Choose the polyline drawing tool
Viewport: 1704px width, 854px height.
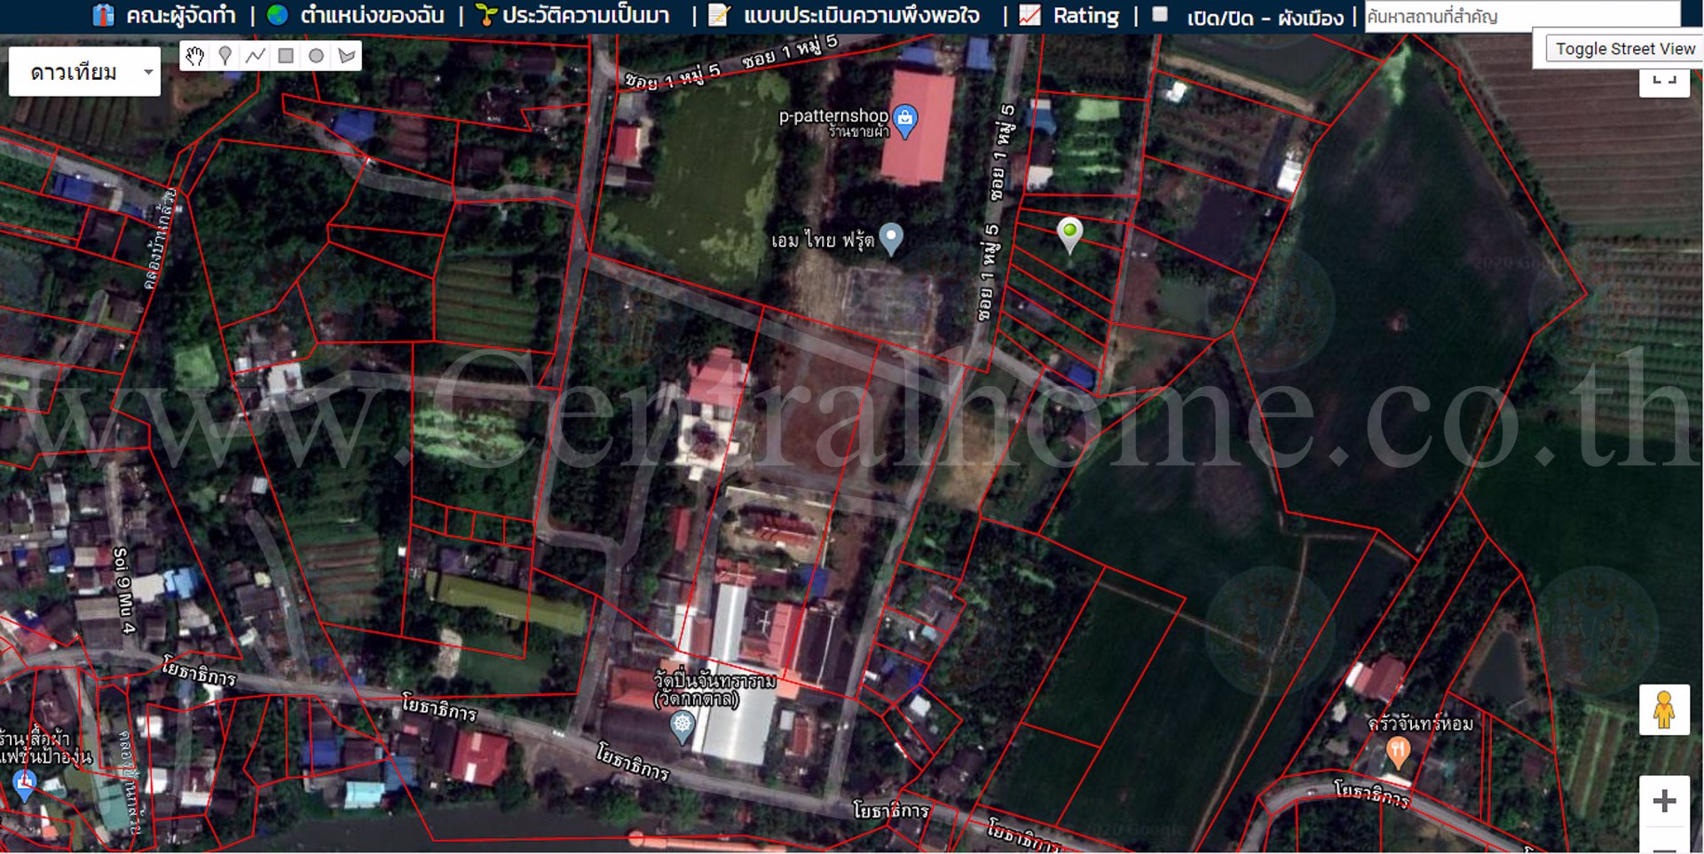pos(256,56)
